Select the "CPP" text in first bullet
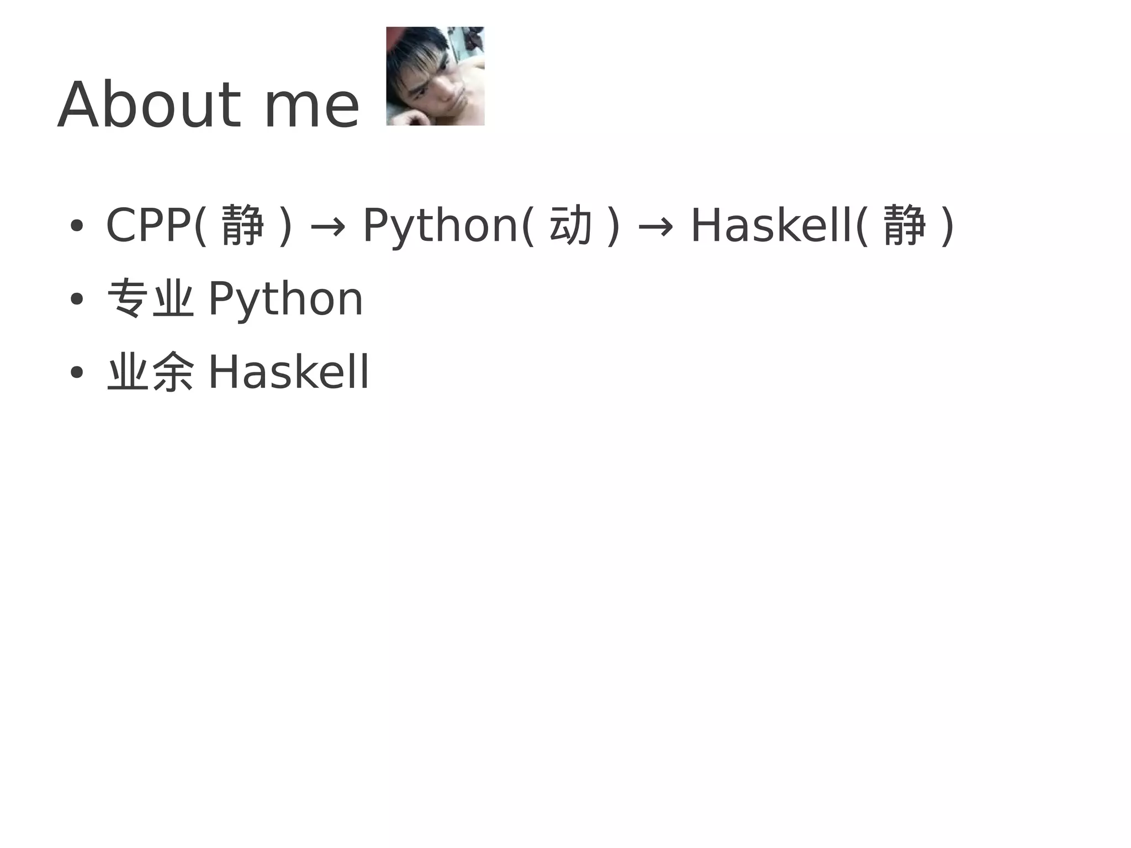The width and height of the screenshot is (1131, 848). point(148,225)
